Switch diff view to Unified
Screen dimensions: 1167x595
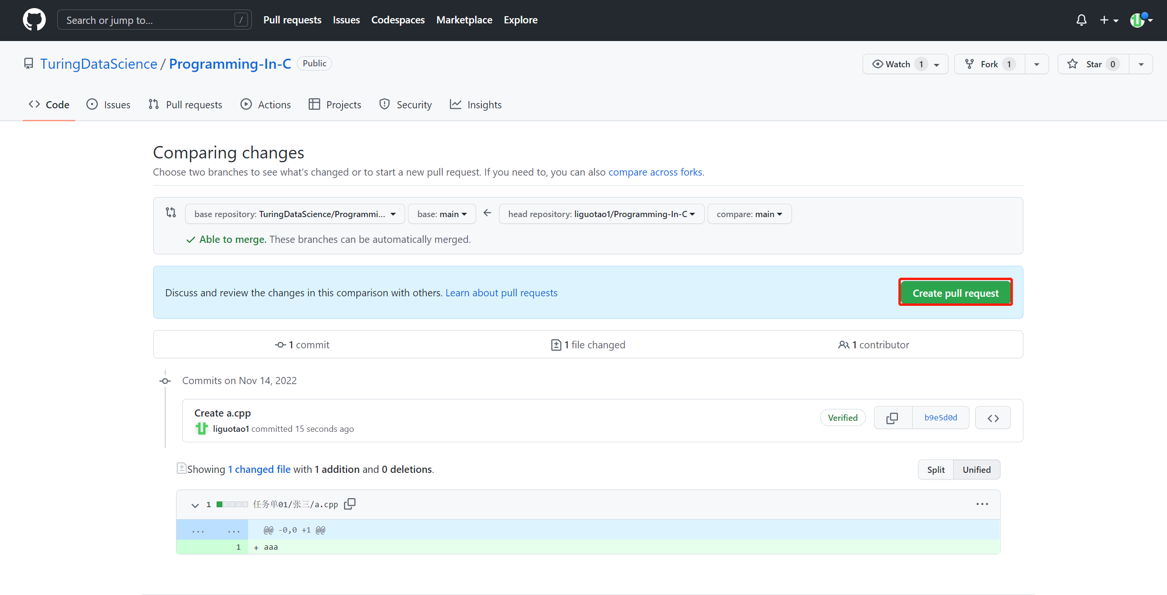coord(976,470)
